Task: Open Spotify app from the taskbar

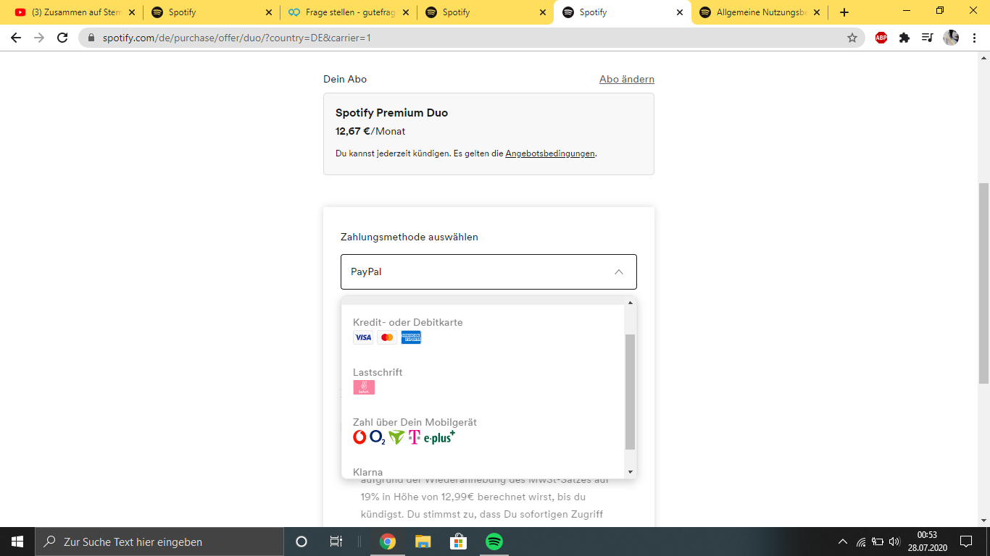Action: [494, 542]
